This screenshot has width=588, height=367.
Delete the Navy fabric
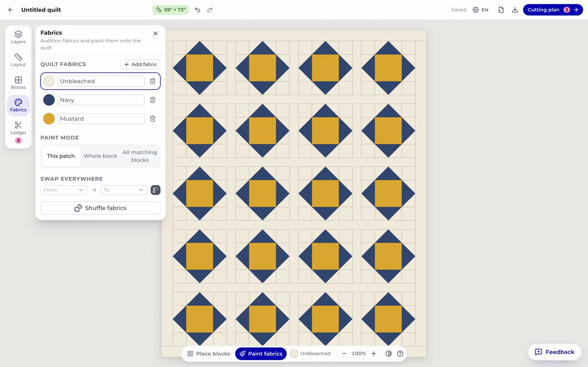[x=153, y=100]
